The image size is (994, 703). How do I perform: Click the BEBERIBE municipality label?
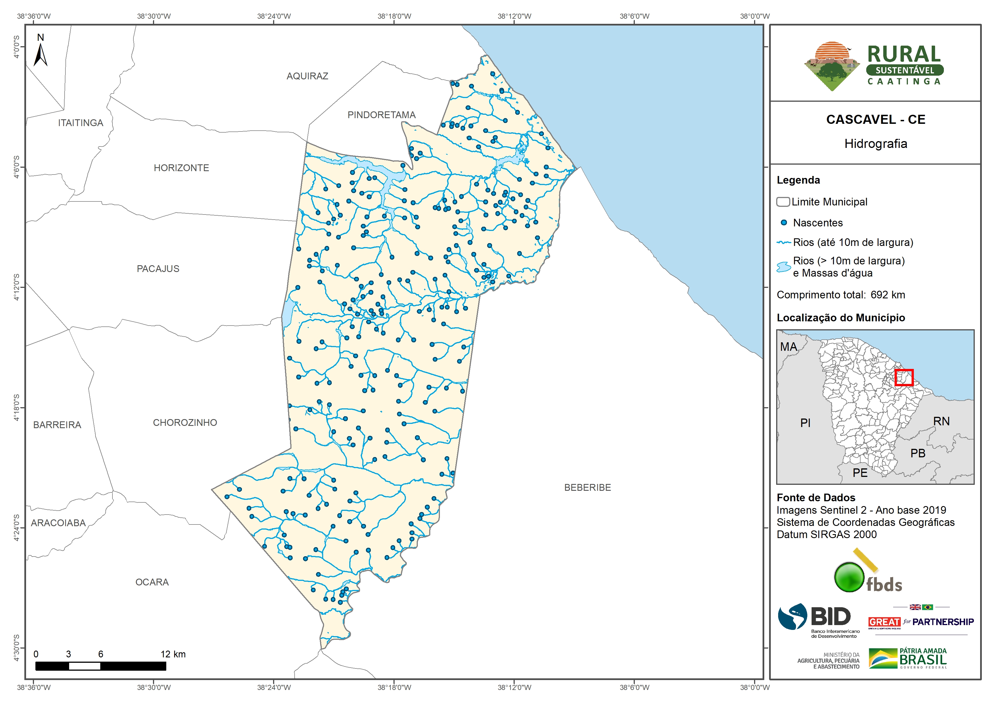(588, 488)
